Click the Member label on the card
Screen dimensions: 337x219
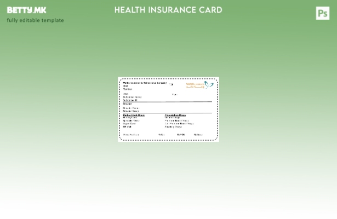[x=127, y=89]
